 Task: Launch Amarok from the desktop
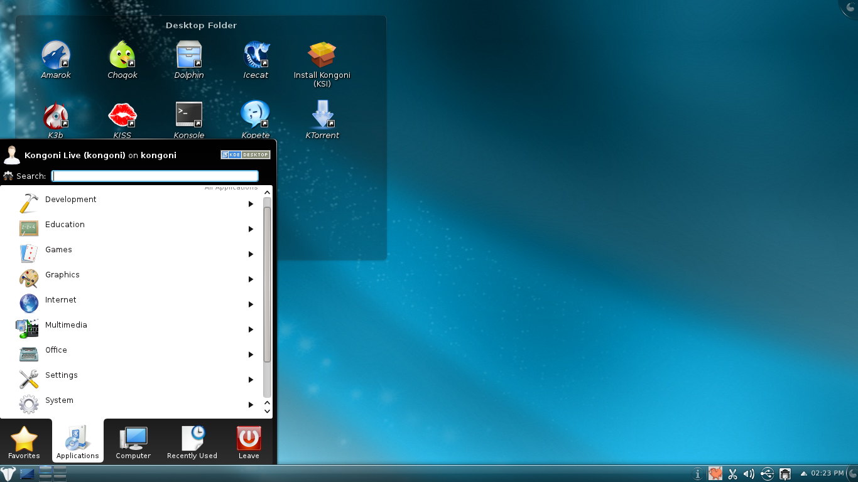pos(55,53)
